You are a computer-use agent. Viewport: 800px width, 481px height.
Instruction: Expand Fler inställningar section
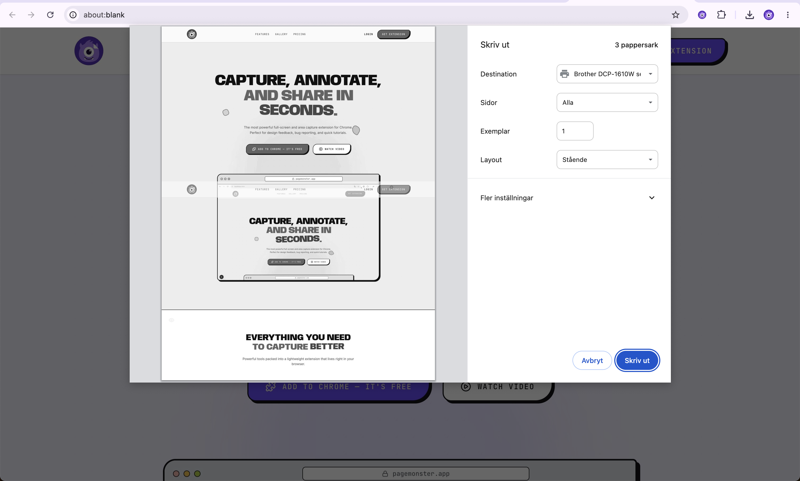[x=569, y=198]
